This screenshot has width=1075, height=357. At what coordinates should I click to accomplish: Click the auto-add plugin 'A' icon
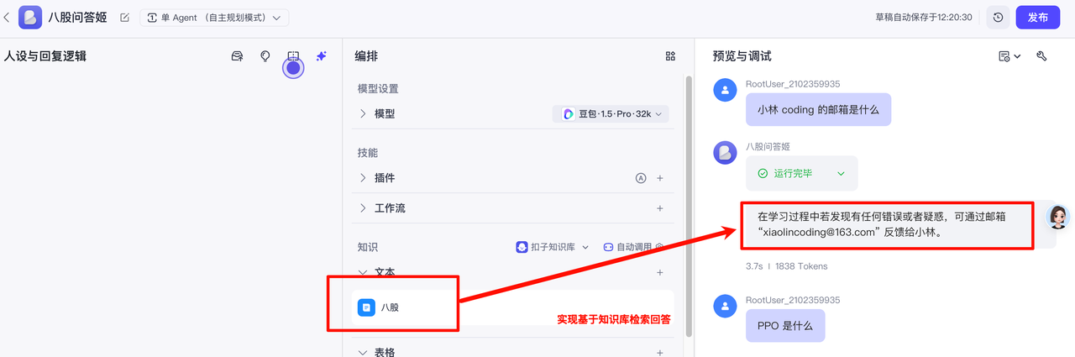tap(641, 178)
